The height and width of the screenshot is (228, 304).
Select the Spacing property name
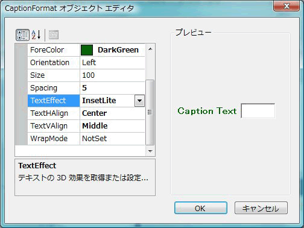point(43,88)
